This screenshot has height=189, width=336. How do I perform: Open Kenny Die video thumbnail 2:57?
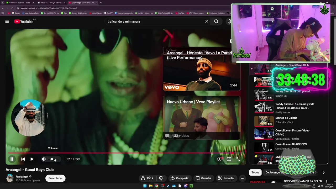[264, 95]
